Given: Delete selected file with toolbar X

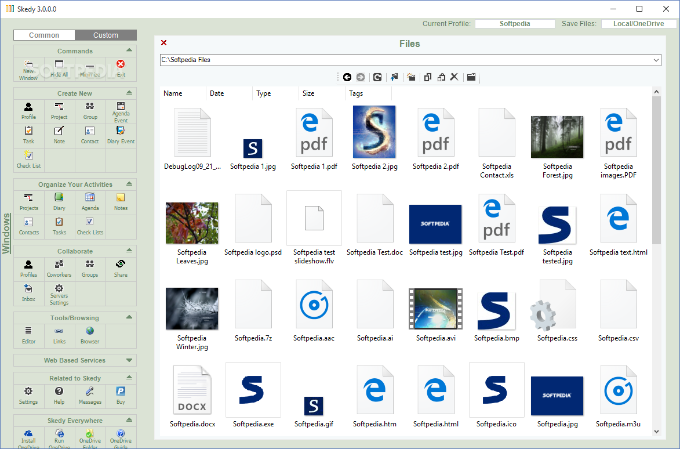Looking at the screenshot, I should (454, 77).
